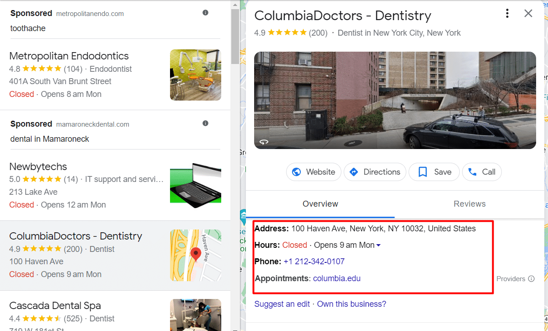Close the ColumbiaDoctors business panel
This screenshot has height=331, width=548.
[528, 13]
